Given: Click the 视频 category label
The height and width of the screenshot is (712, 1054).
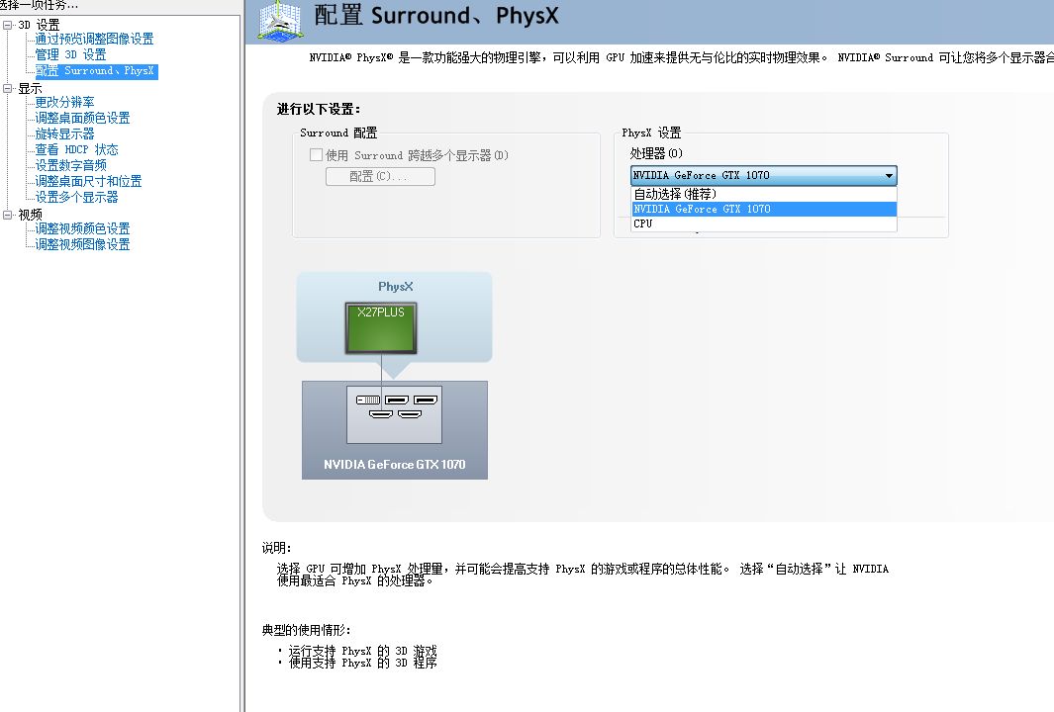Looking at the screenshot, I should click(30, 215).
